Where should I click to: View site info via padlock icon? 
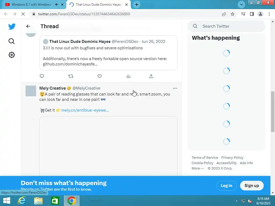pos(34,14)
